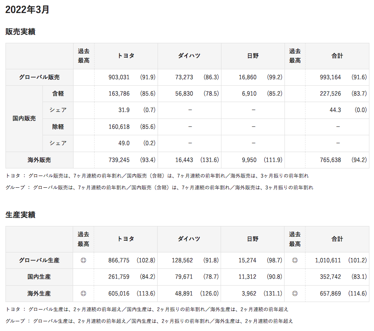Select Toyota overseas sales value 739,245
Viewport: 374px width, 331px height.
pyautogui.click(x=119, y=160)
